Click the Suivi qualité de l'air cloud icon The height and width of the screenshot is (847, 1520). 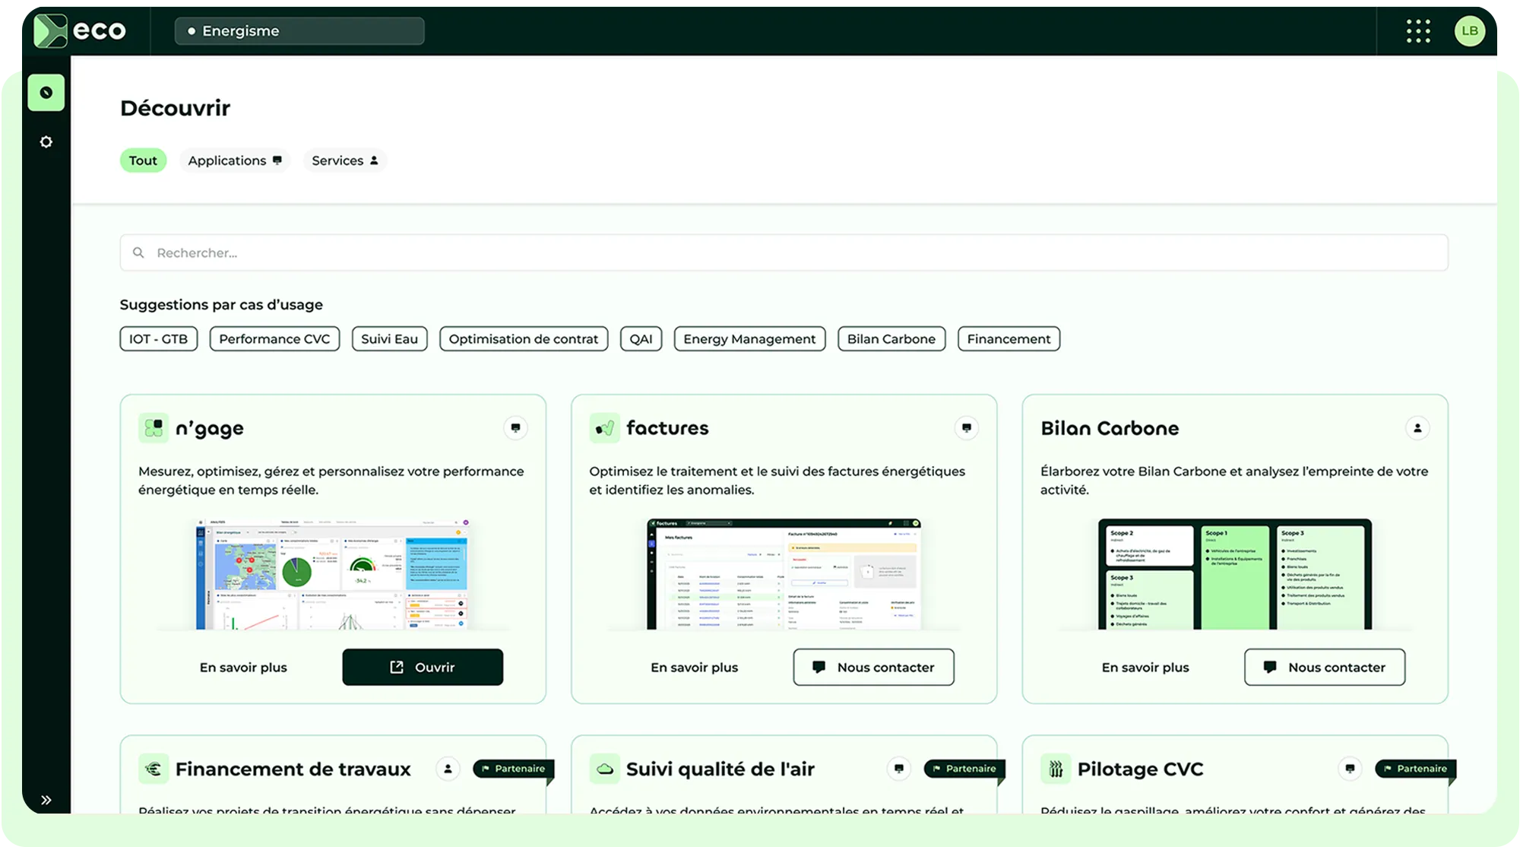pyautogui.click(x=604, y=769)
